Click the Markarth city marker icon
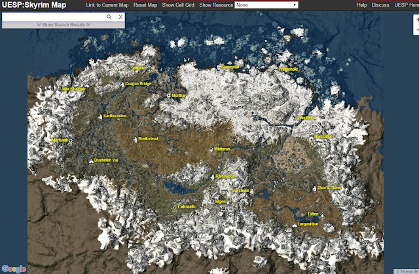The image size is (419, 274). click(x=71, y=140)
